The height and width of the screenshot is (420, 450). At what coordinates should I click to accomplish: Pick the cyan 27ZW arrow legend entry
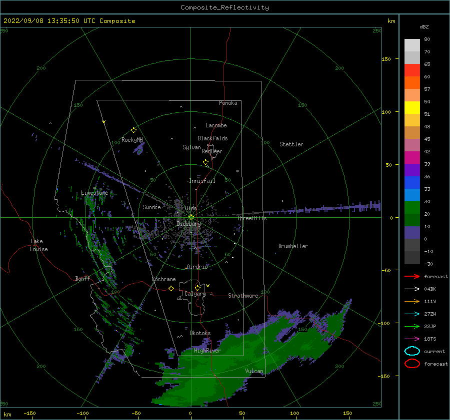pyautogui.click(x=412, y=314)
